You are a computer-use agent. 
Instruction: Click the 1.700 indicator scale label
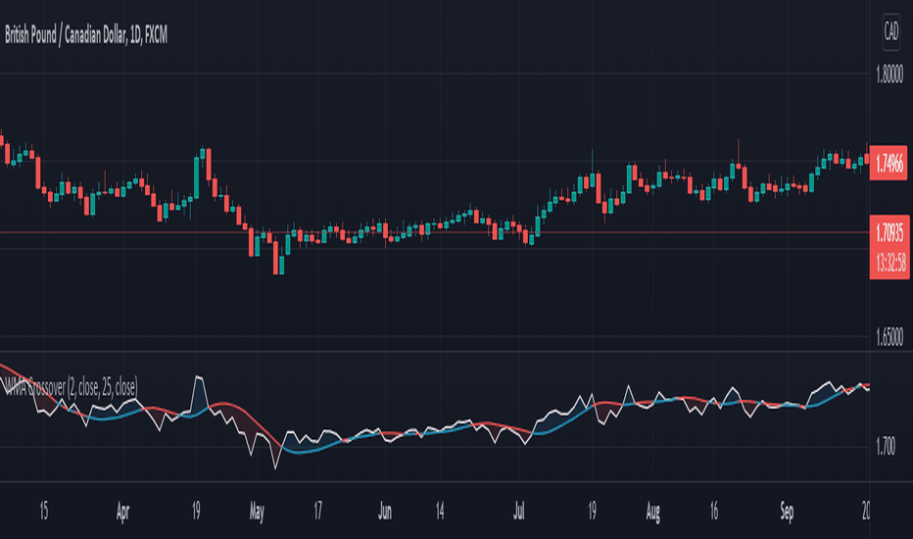[886, 447]
